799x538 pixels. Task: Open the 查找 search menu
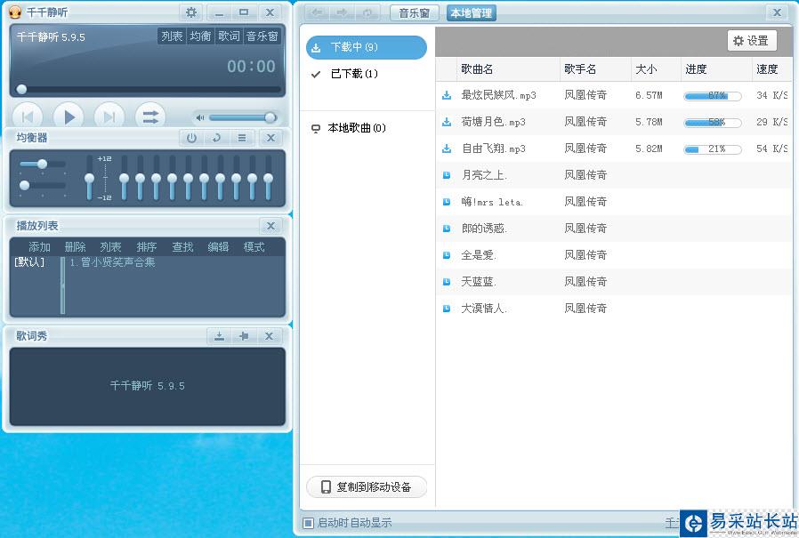(x=182, y=247)
